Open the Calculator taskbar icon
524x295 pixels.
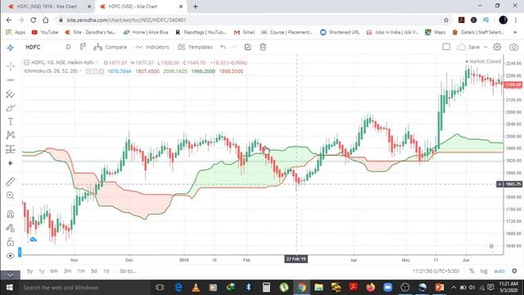click(x=266, y=288)
